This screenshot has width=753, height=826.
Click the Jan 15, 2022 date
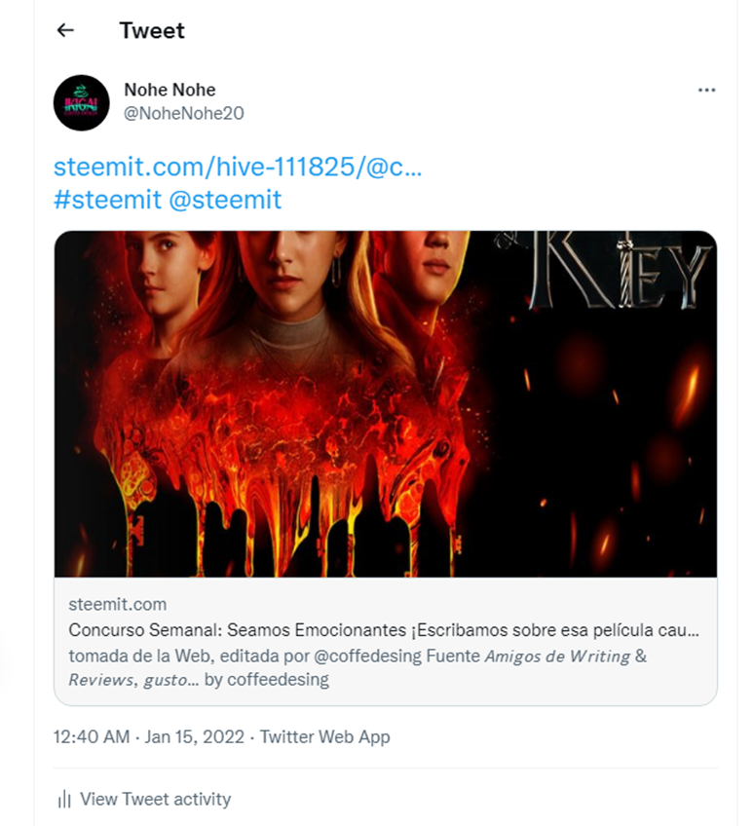click(x=195, y=736)
